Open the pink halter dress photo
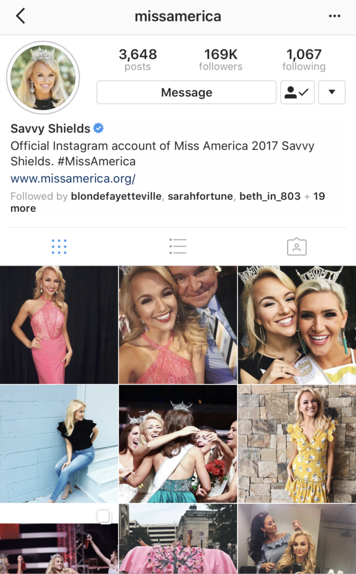 tap(59, 325)
